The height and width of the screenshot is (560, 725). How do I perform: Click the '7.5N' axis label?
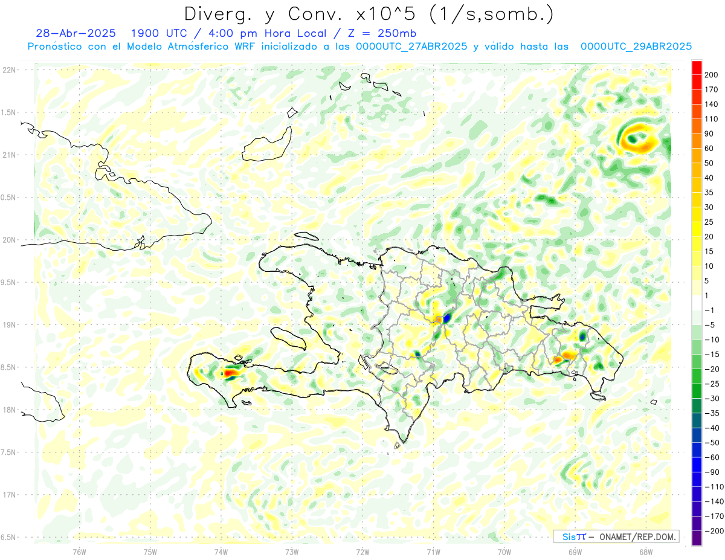[8, 452]
